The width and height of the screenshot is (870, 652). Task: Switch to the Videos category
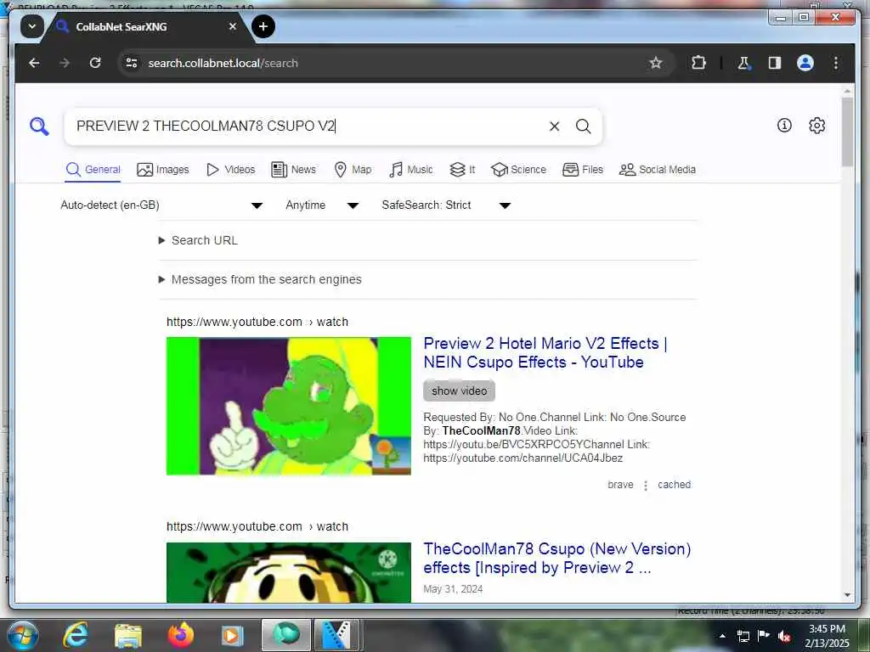coord(230,170)
